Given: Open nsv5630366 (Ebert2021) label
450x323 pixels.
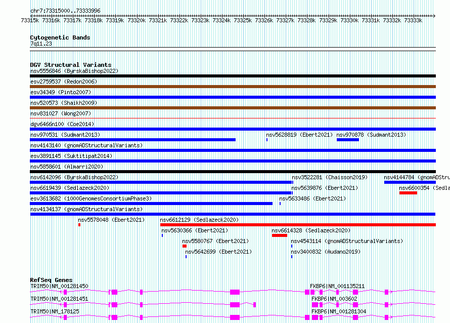Looking at the screenshot, I should click(x=195, y=230).
